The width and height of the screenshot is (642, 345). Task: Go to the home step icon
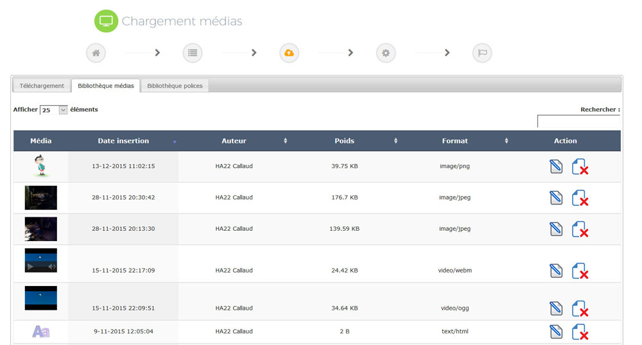(96, 53)
